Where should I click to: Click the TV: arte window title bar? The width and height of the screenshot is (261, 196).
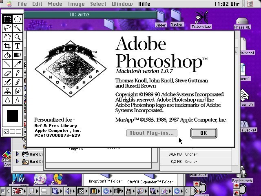[x=91, y=15]
